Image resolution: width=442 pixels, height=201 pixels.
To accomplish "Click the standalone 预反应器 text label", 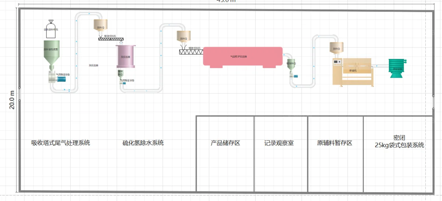I will click(x=94, y=66).
